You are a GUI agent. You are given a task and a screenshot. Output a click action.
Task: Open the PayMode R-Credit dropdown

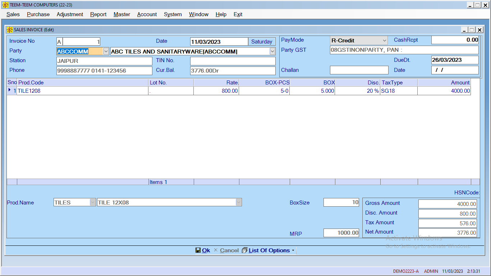pyautogui.click(x=385, y=40)
